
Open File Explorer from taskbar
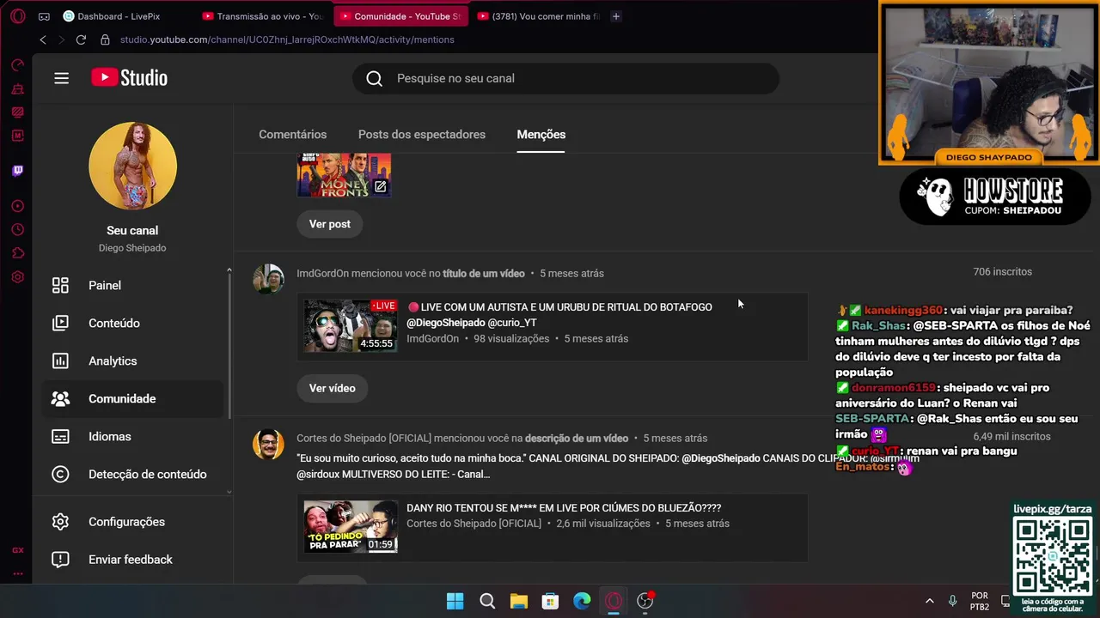click(519, 601)
